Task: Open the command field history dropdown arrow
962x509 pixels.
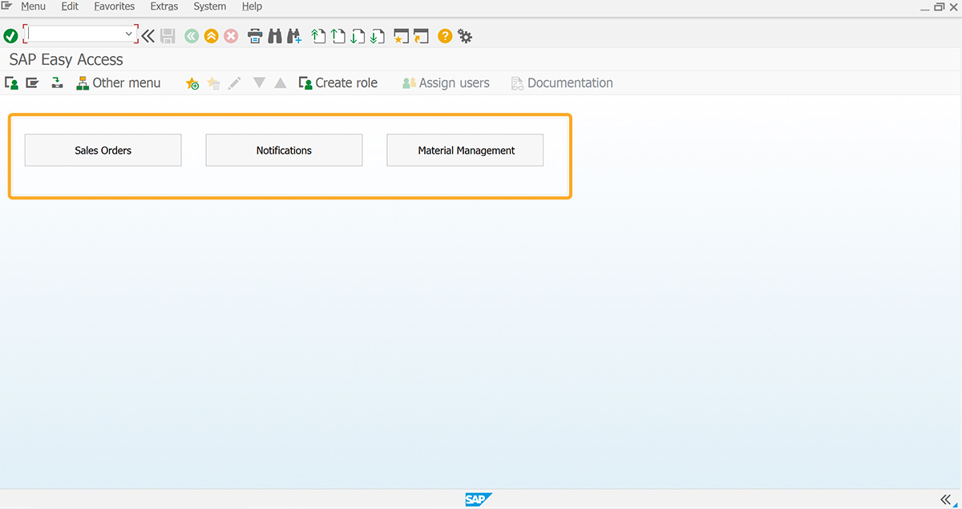Action: point(129,34)
